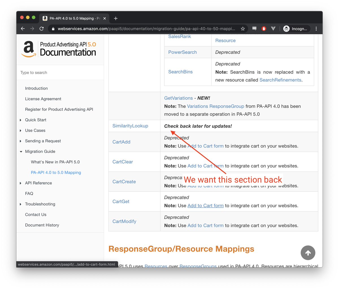Click the ResponseGroup/Resource Mappings heading
The image size is (339, 289).
(181, 249)
